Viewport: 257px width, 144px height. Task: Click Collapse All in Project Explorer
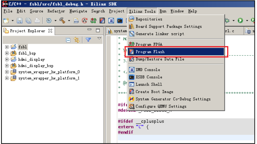click(68, 40)
